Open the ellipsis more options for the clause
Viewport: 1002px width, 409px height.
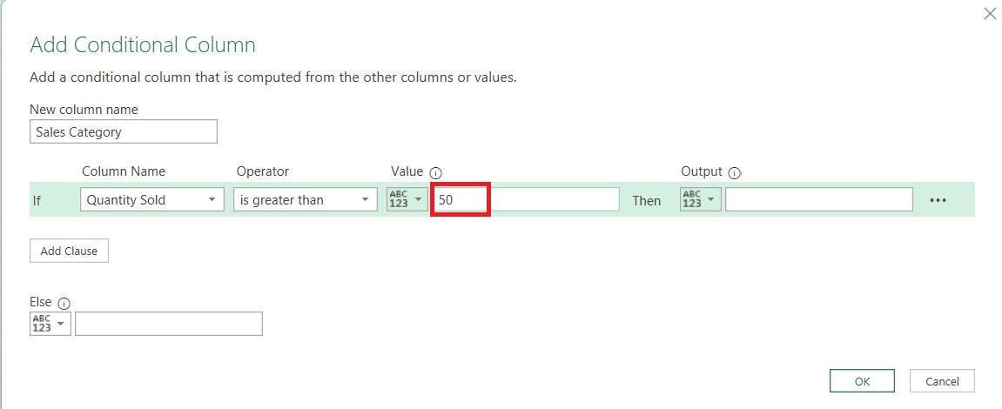[938, 200]
